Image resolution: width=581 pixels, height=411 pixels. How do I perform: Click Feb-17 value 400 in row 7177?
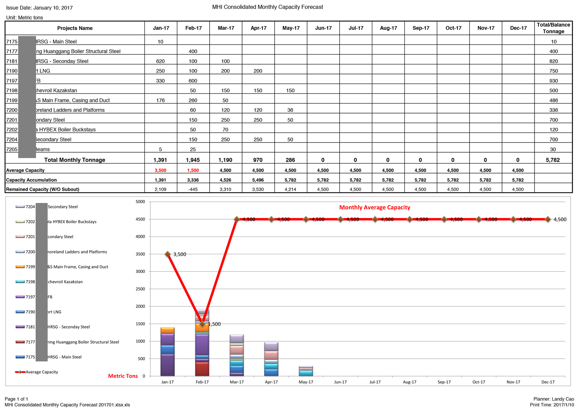pos(193,52)
